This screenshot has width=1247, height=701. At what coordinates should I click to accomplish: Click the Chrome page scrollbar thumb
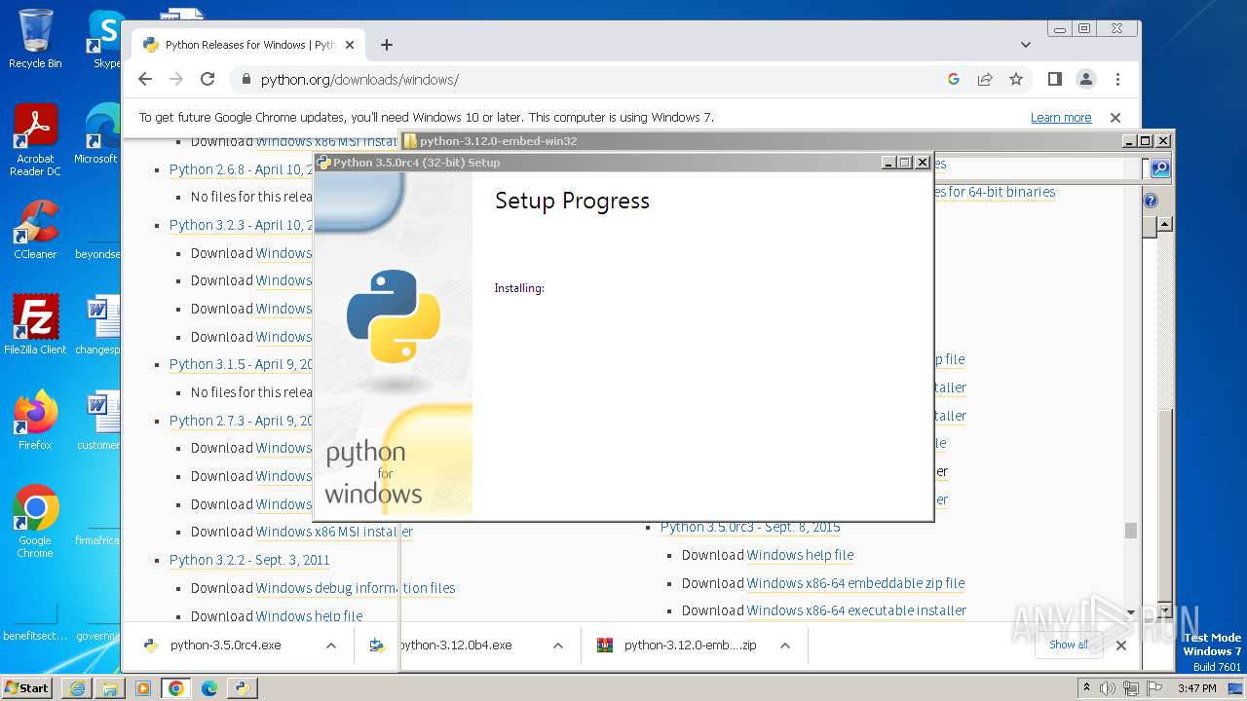pyautogui.click(x=1131, y=531)
